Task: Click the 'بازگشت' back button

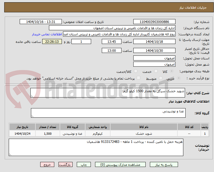Action: [65, 164]
